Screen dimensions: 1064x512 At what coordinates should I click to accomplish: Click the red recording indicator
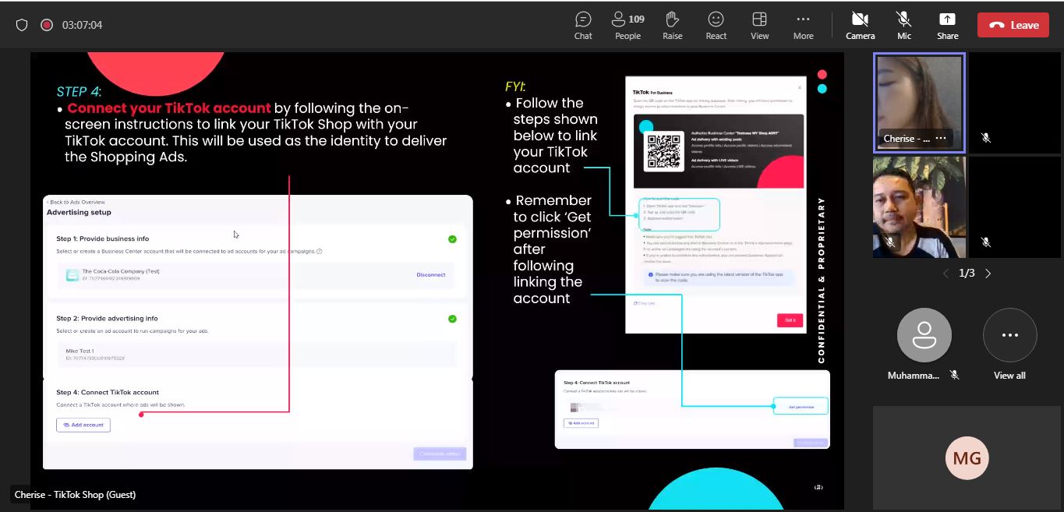pyautogui.click(x=46, y=25)
